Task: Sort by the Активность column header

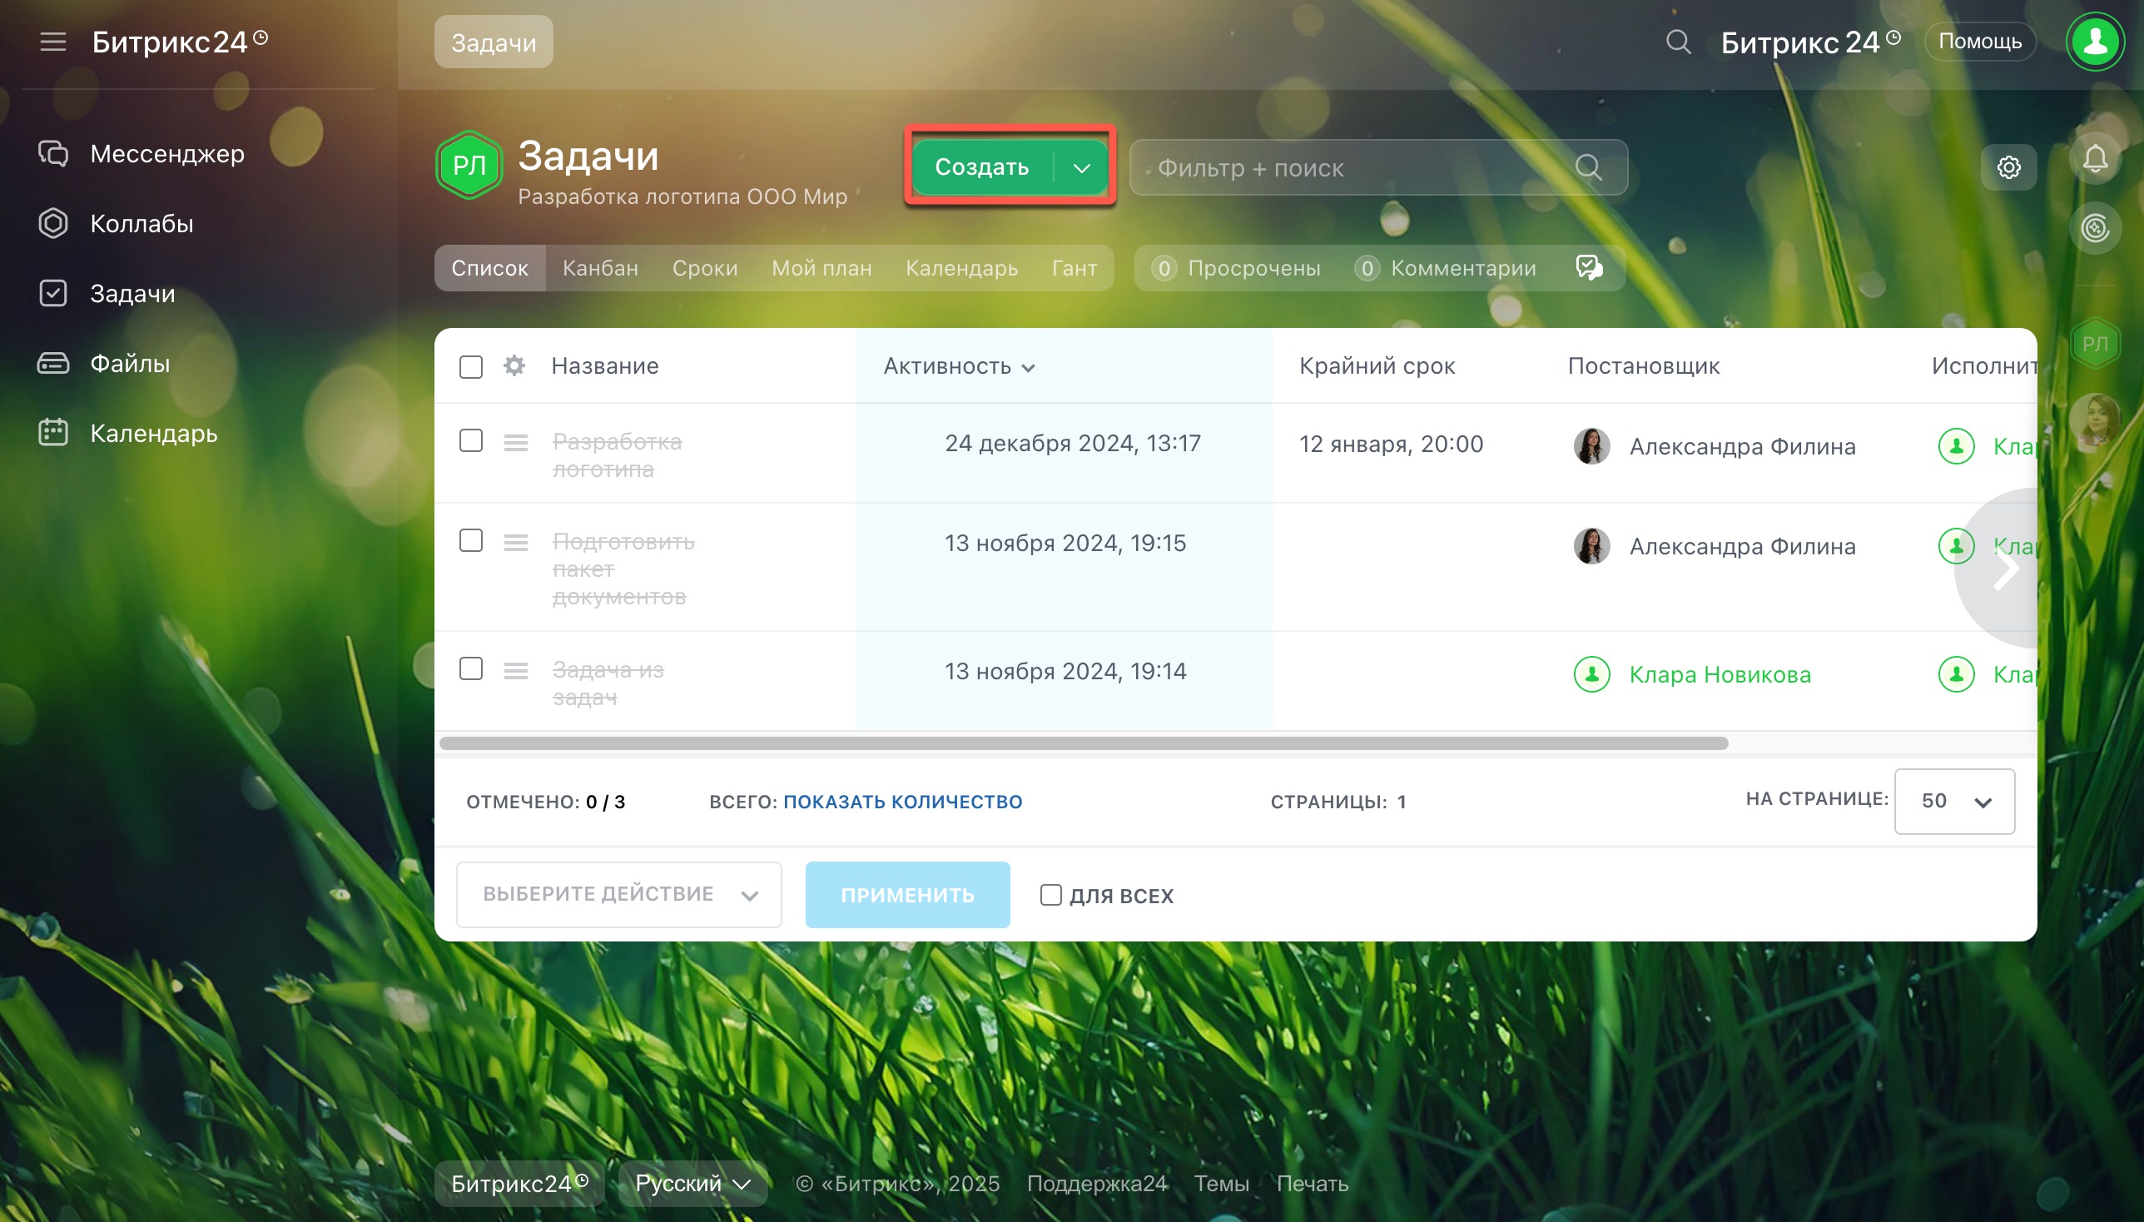Action: coord(958,366)
